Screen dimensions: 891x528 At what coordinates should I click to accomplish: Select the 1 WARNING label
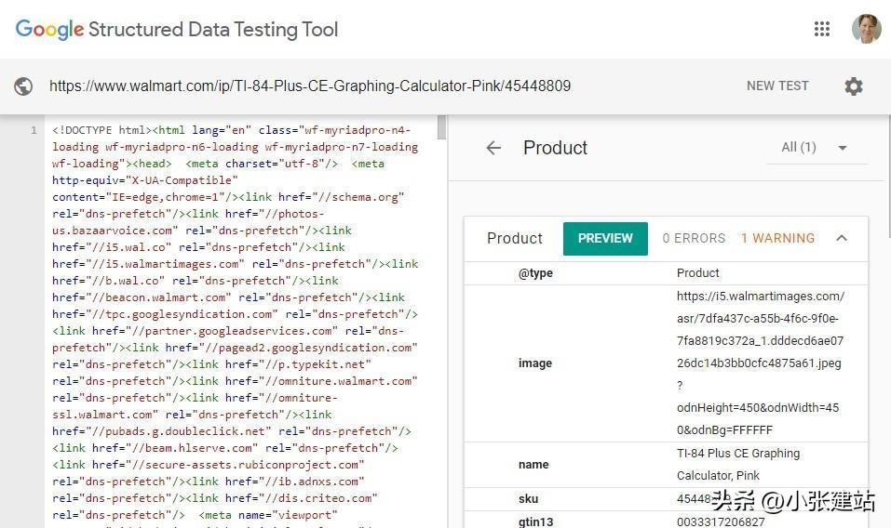[x=777, y=238]
